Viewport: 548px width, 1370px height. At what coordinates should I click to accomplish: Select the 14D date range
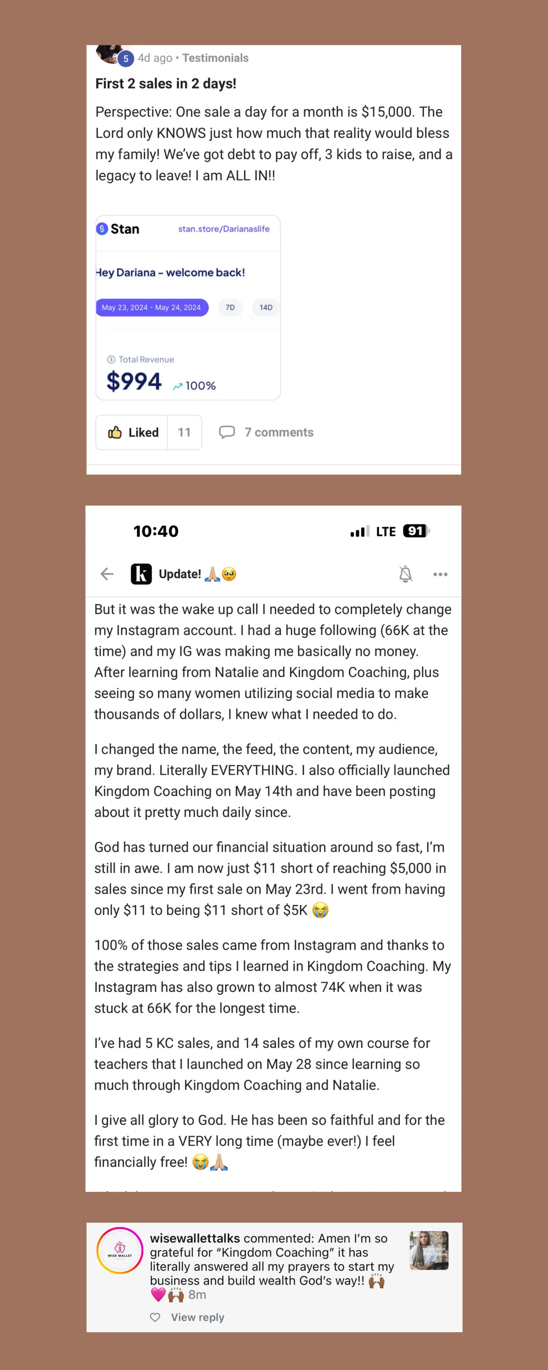tap(265, 307)
